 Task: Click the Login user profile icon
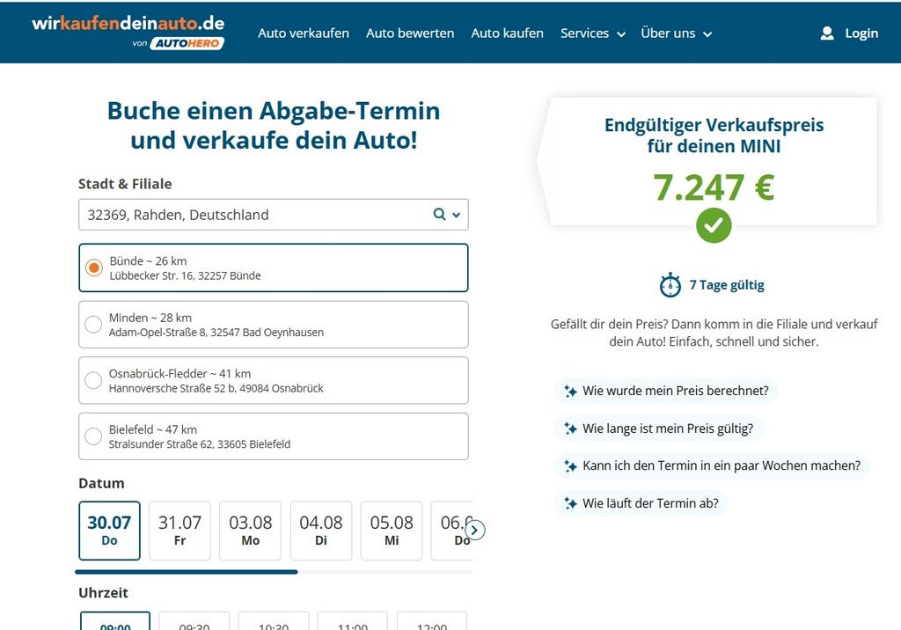(x=827, y=33)
